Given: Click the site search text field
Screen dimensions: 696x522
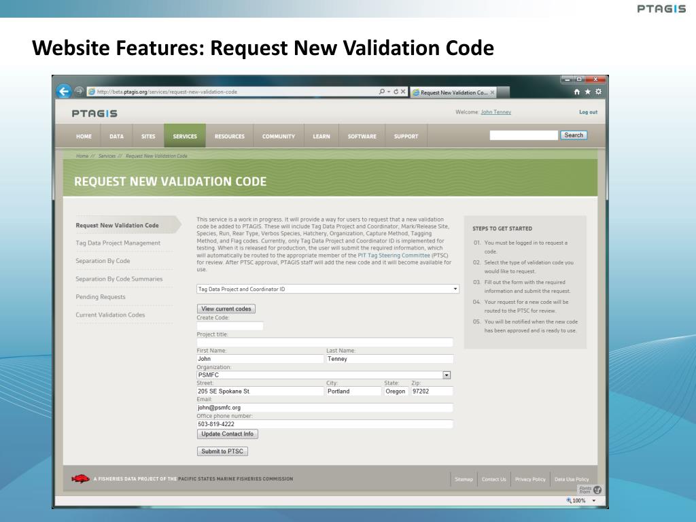Looking at the screenshot, I should (x=524, y=135).
